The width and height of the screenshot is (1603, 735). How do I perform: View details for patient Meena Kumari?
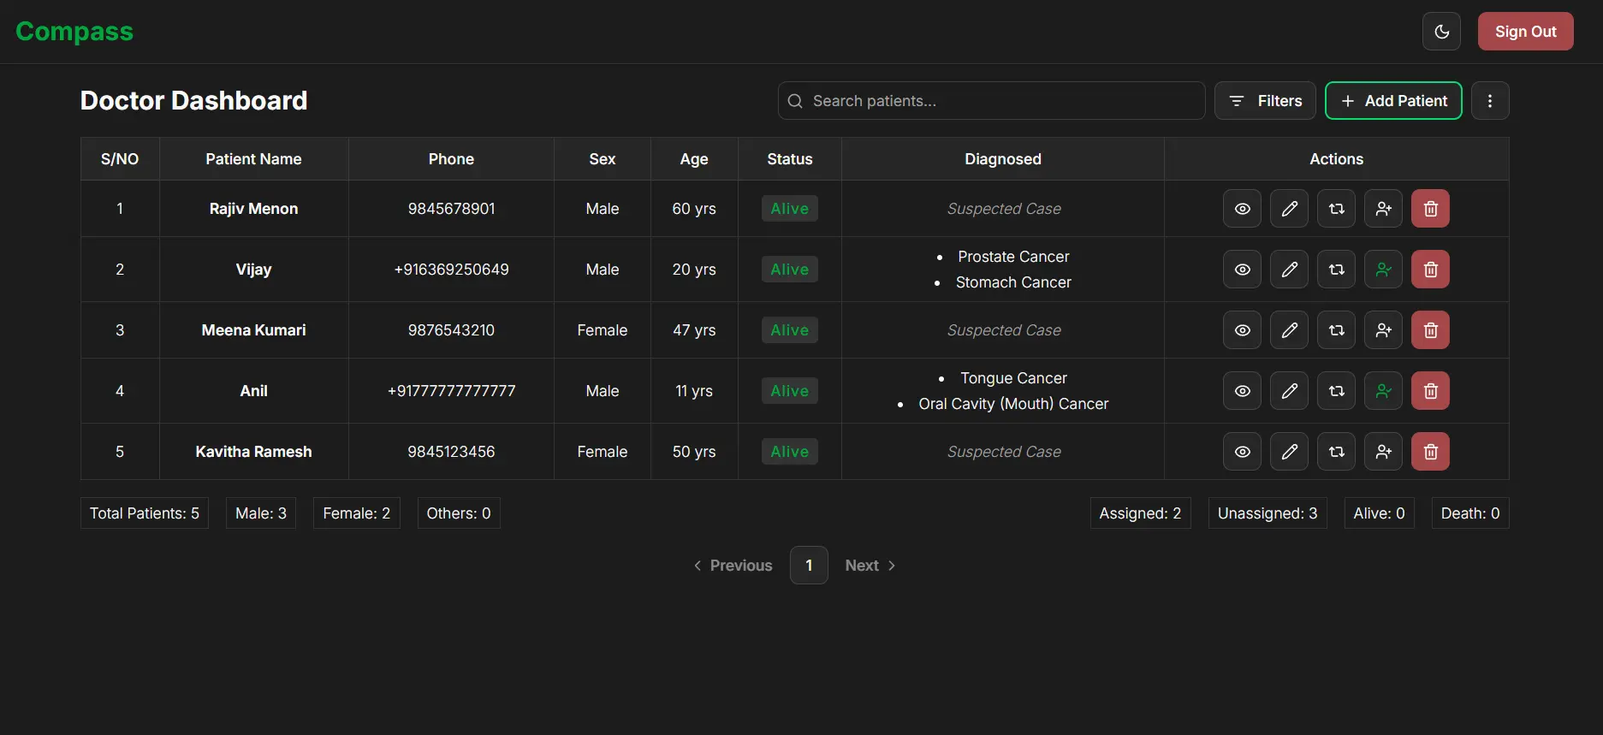pyautogui.click(x=1242, y=330)
